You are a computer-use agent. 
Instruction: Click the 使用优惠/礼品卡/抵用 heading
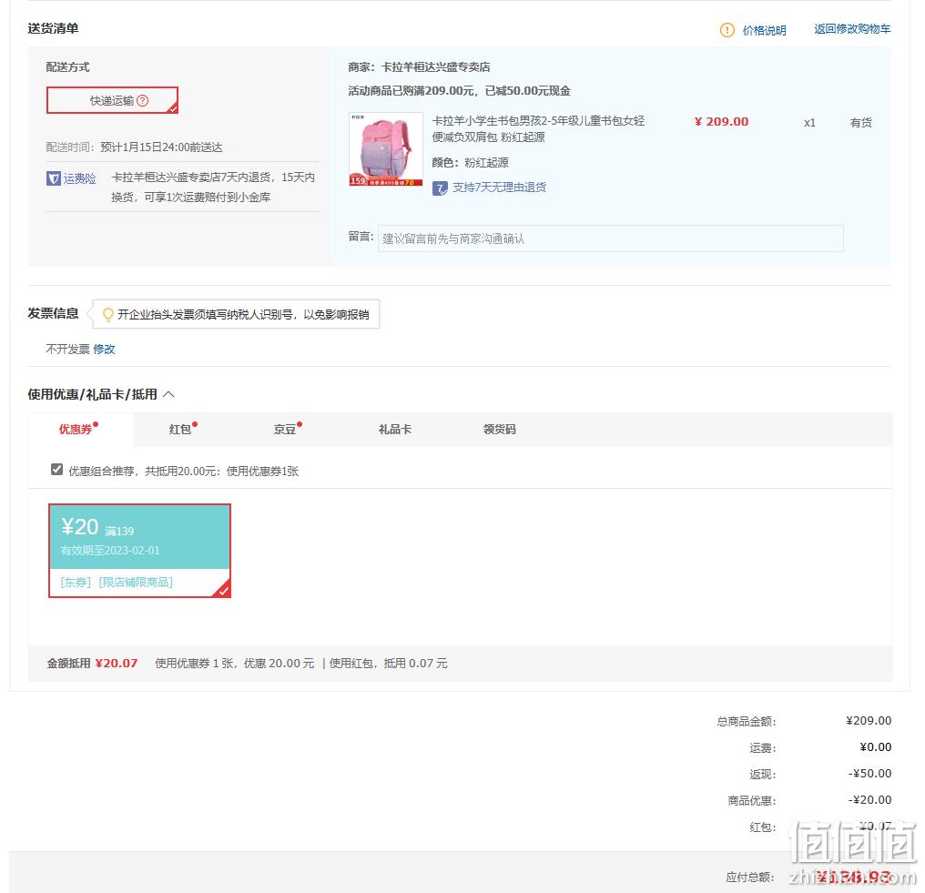coord(92,394)
